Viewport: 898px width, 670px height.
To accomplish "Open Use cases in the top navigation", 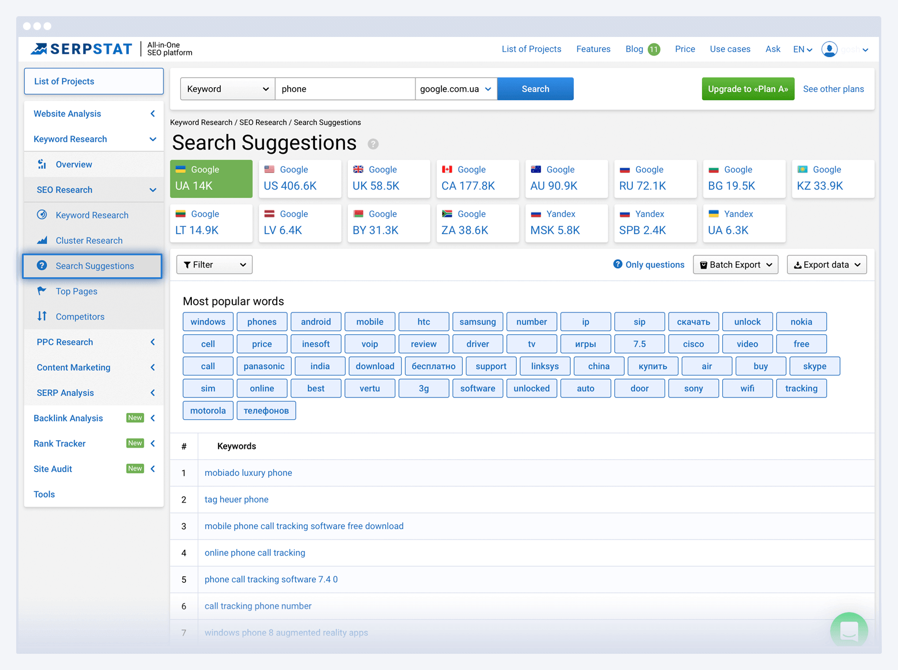I will point(730,49).
